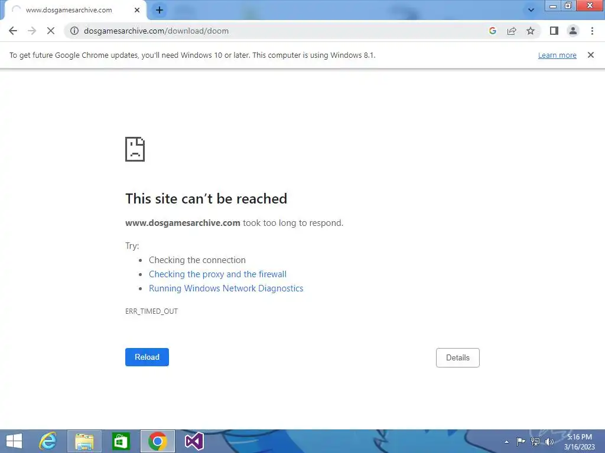Minimize the Chrome window
This screenshot has height=453, width=605.
click(x=552, y=5)
